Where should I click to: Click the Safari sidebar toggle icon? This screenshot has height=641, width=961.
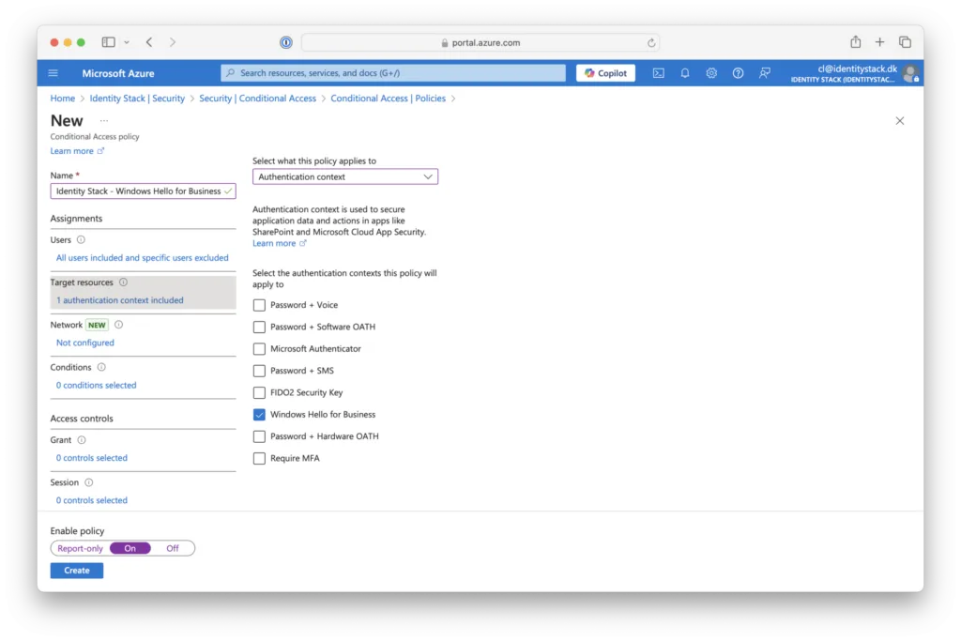tap(109, 42)
